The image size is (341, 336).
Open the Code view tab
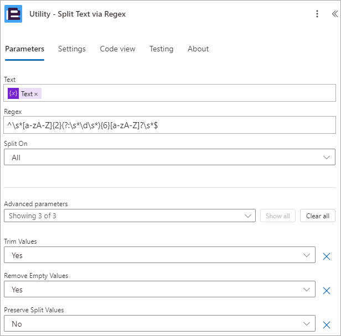(117, 49)
